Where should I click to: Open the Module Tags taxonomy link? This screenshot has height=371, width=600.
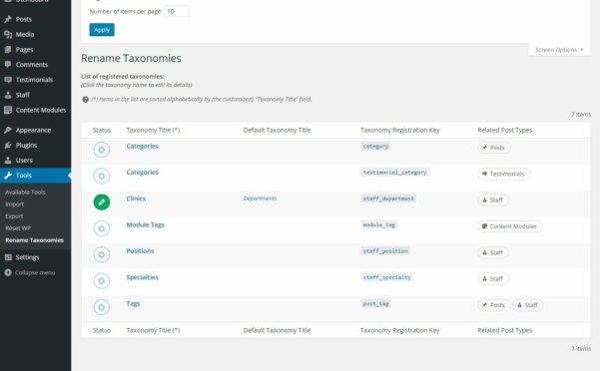pyautogui.click(x=146, y=224)
